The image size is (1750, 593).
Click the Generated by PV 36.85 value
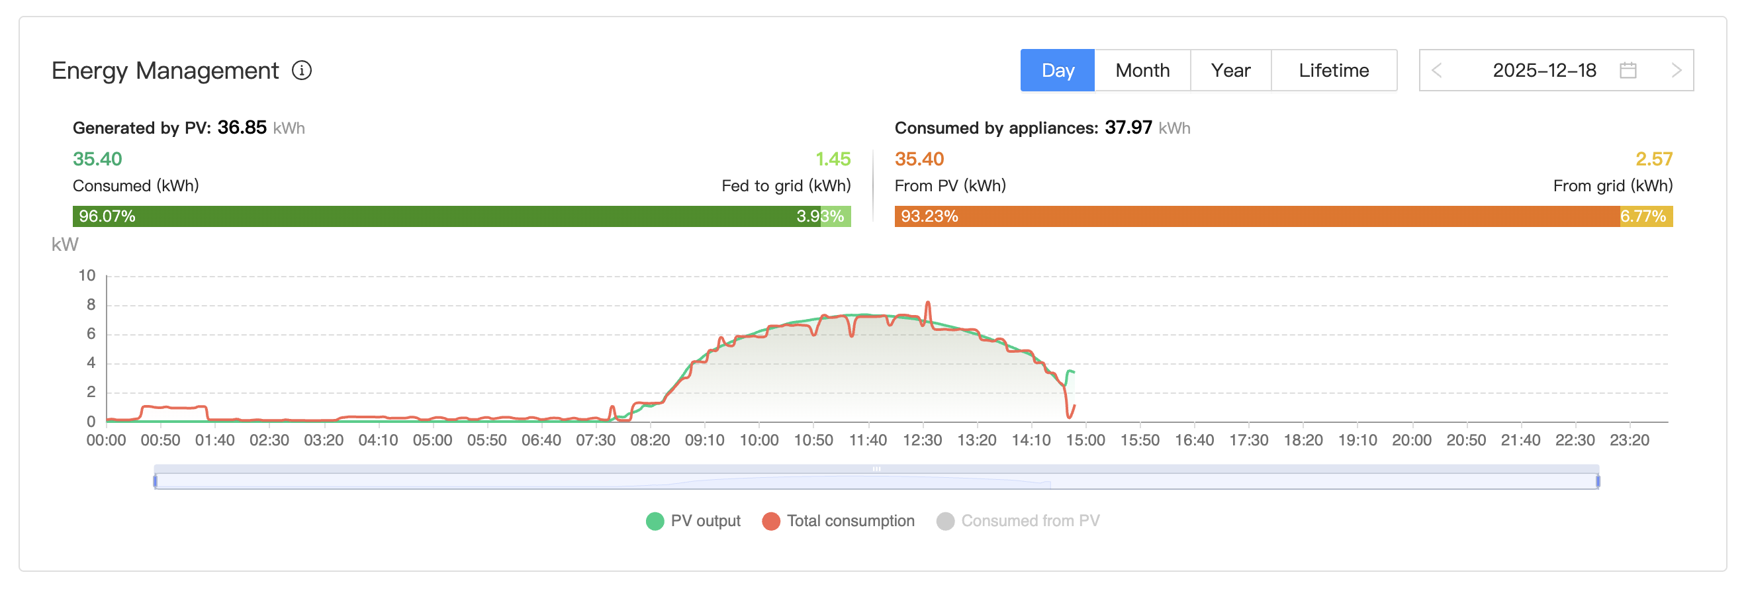242,128
